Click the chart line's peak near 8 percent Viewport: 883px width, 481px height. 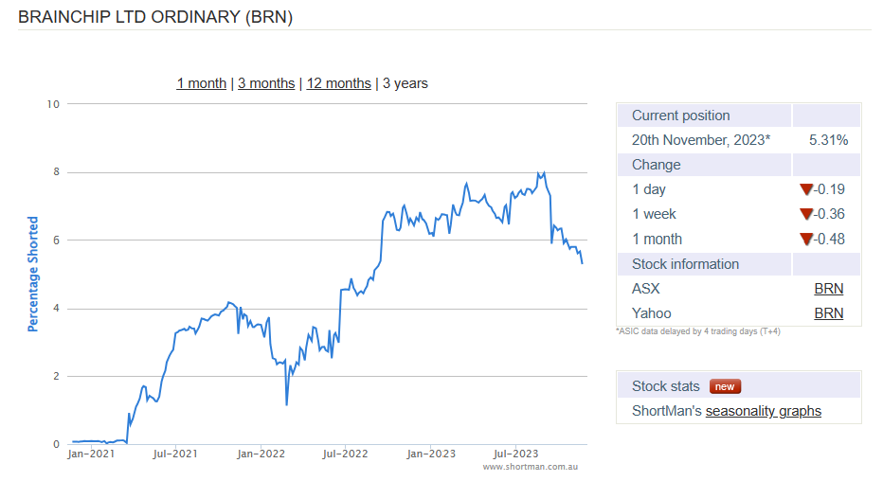pyautogui.click(x=543, y=172)
